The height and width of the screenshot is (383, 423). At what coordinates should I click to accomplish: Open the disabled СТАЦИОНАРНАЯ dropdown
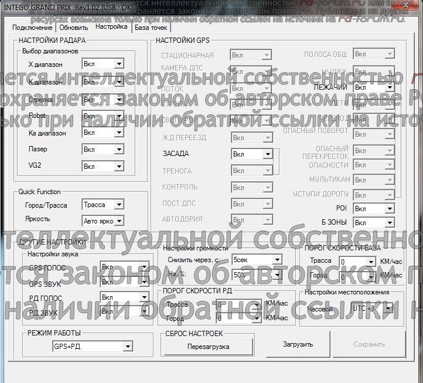point(251,55)
